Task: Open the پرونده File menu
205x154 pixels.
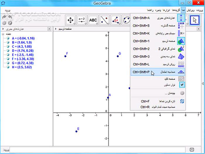Action: 199,11
